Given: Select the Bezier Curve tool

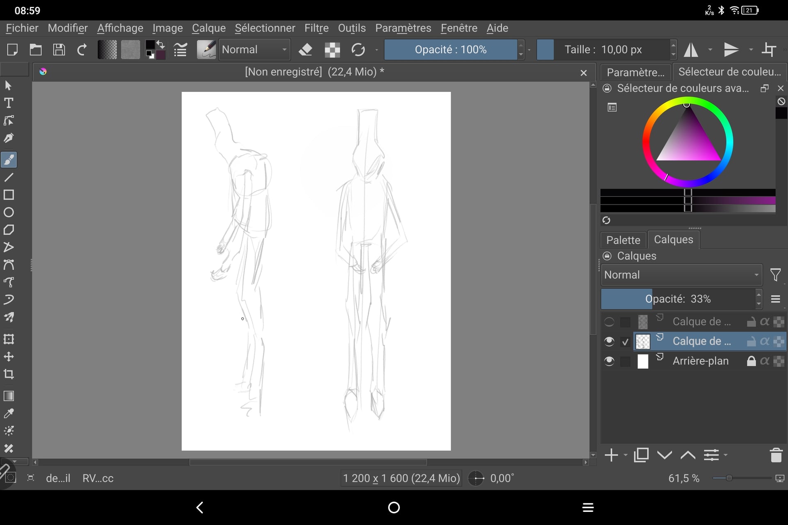Looking at the screenshot, I should 9,265.
